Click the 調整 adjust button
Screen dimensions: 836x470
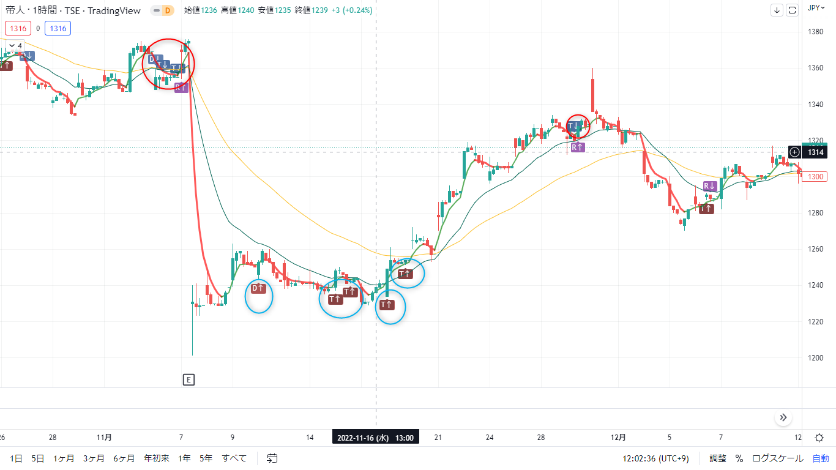pyautogui.click(x=718, y=458)
